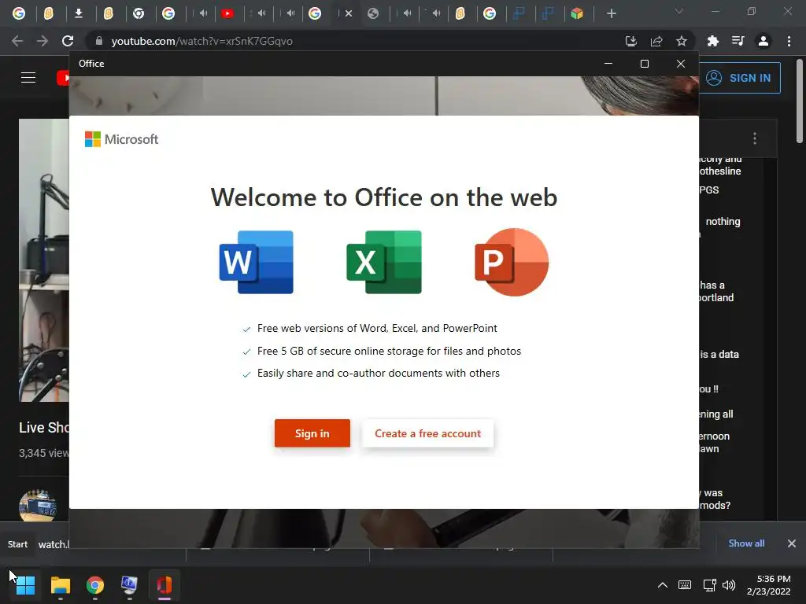Show hidden system tray icons
This screenshot has height=604, width=806.
pyautogui.click(x=663, y=585)
